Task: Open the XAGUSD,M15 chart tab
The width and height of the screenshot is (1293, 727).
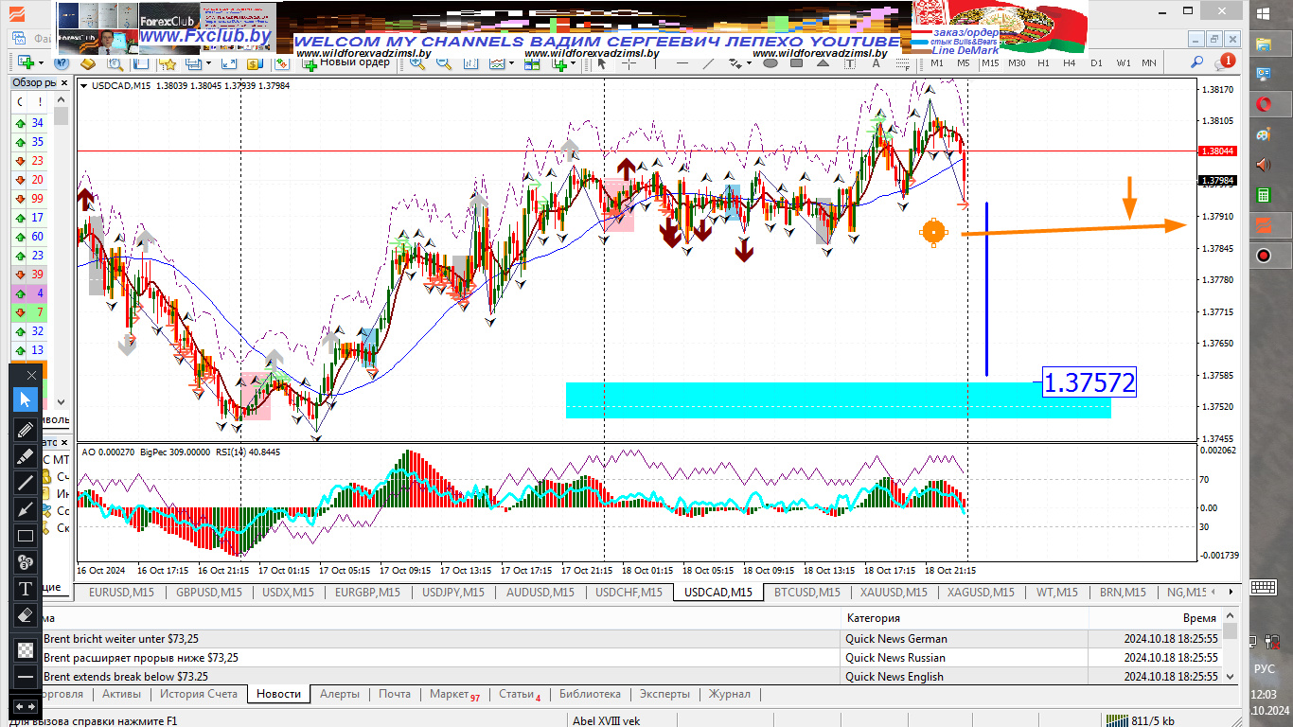Action: pos(981,593)
